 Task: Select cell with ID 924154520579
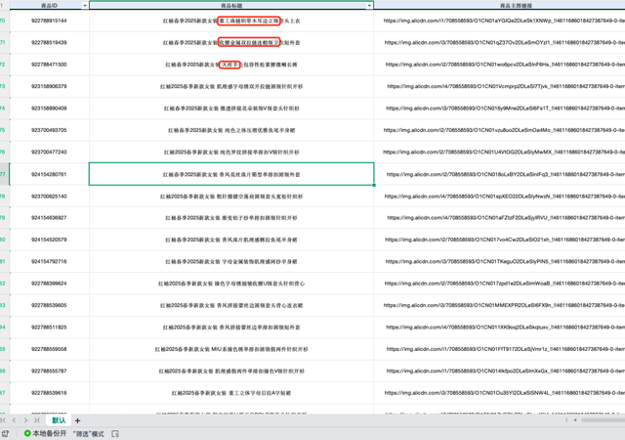(x=49, y=240)
